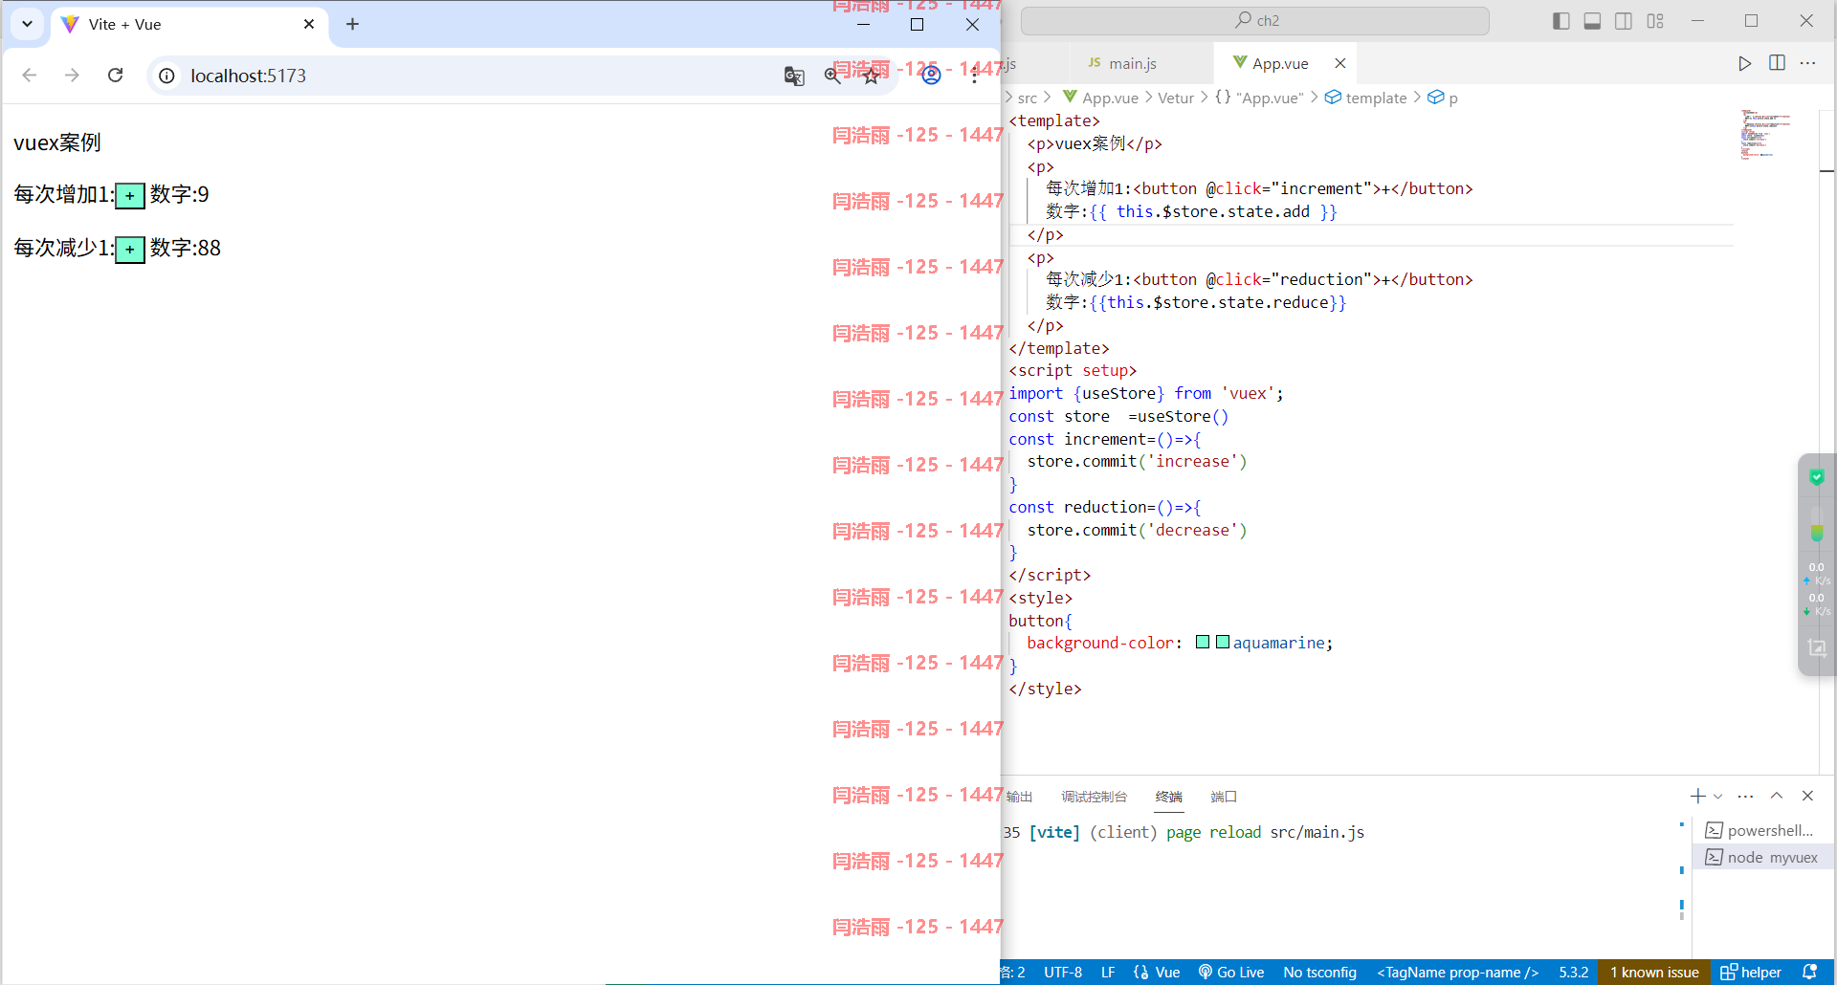Toggle the primary side bar in VS Code
The width and height of the screenshot is (1837, 985).
[1561, 21]
